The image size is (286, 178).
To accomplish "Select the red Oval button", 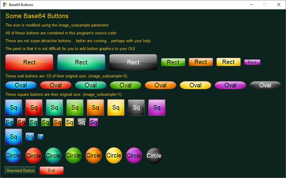I will point(56,85).
